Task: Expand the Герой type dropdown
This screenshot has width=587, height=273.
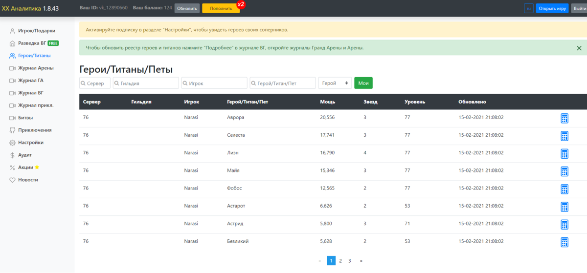Action: click(335, 83)
